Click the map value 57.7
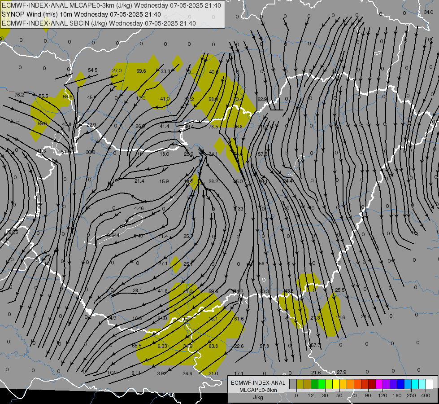Image resolution: width=439 pixels, height=404 pixels. coord(316,345)
